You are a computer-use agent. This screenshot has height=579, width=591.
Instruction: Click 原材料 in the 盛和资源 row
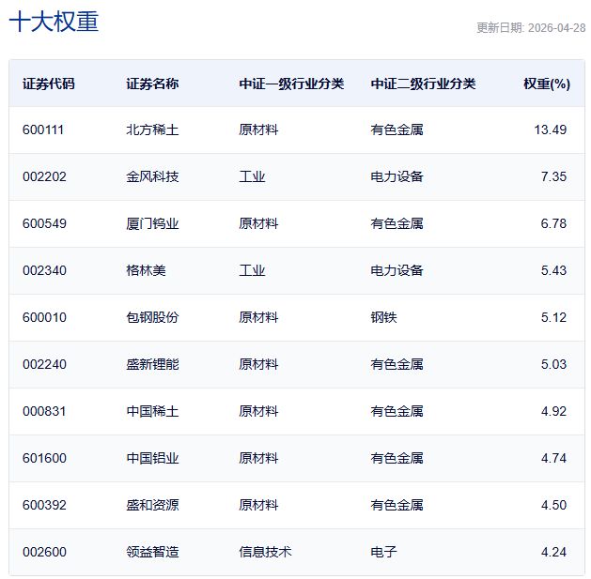258,505
